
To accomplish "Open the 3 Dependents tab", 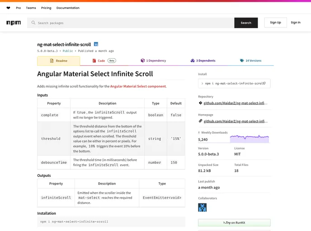I will (x=203, y=61).
